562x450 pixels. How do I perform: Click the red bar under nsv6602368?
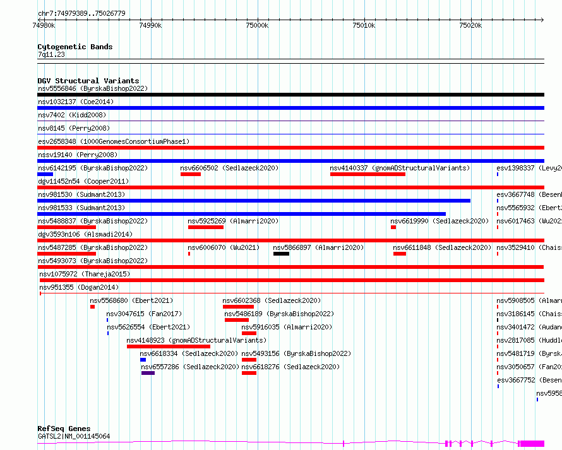coord(238,307)
